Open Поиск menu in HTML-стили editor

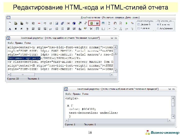click(x=85, y=94)
